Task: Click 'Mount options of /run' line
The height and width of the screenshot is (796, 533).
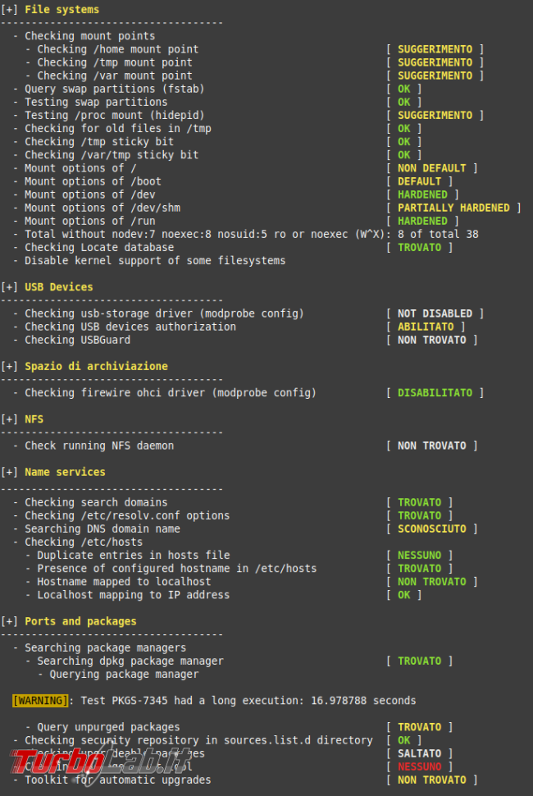Action: pyautogui.click(x=89, y=221)
